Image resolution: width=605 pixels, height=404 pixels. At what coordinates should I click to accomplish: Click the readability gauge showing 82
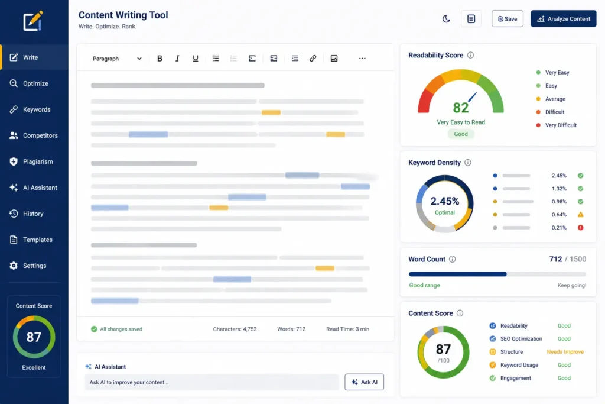[461, 92]
